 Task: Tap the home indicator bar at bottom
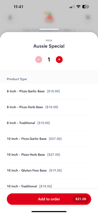click(49, 212)
